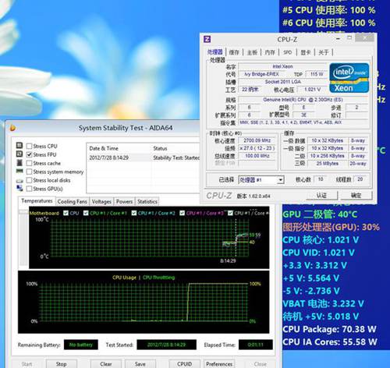Click the chip icon beside Stress CPU
The height and width of the screenshot is (368, 390).
(x=19, y=146)
